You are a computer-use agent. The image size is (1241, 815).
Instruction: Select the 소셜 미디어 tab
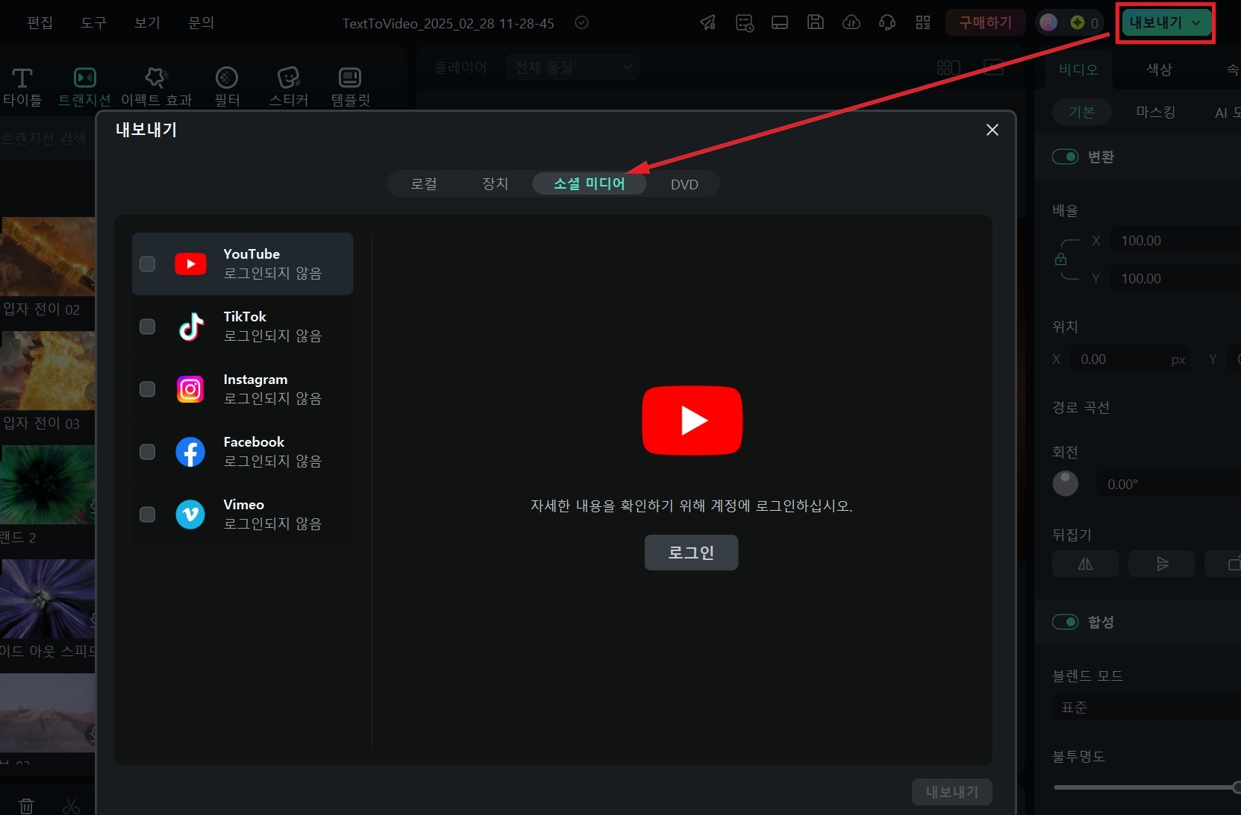point(589,183)
